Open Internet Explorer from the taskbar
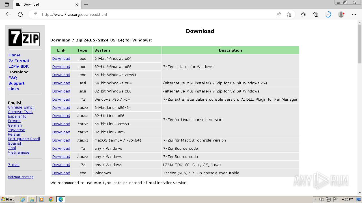The width and height of the screenshot is (362, 203). coord(22,199)
